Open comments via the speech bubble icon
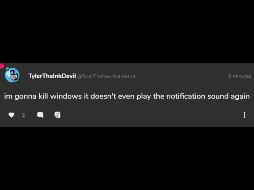Screen dimensions: 254x190 tap(40, 115)
